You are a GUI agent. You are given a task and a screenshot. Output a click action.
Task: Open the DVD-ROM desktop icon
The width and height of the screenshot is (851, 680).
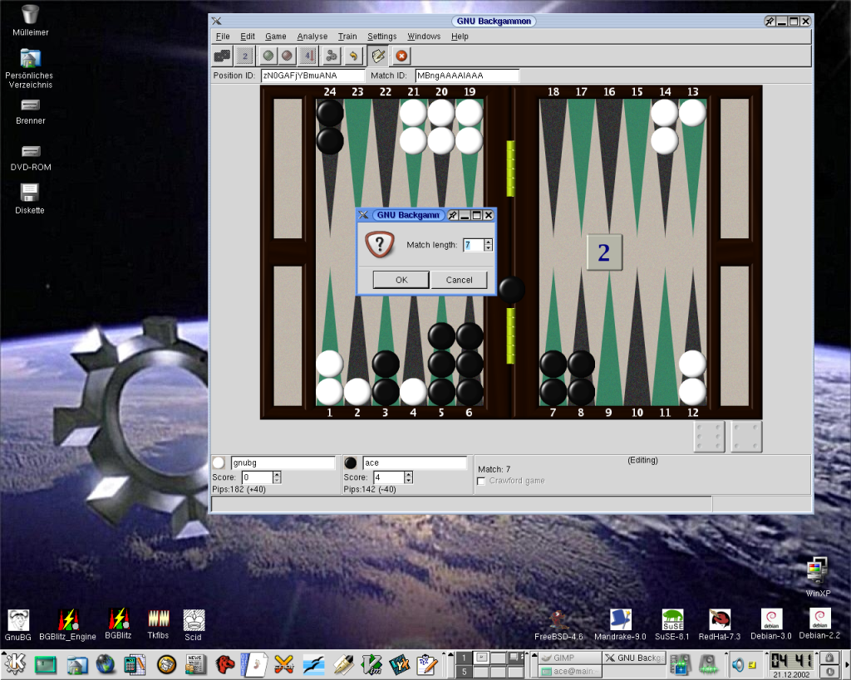31,158
